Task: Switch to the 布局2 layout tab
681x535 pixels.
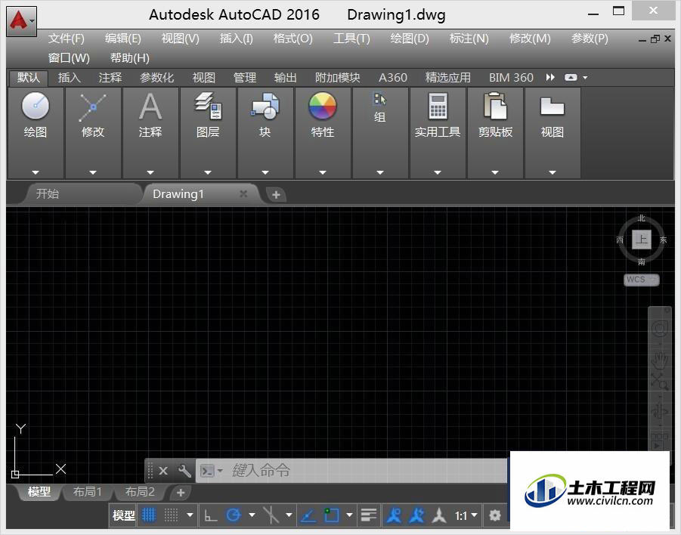Action: (x=140, y=492)
